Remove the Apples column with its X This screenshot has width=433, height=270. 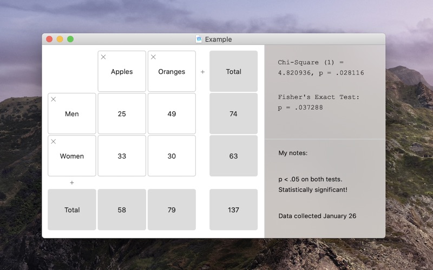point(103,57)
